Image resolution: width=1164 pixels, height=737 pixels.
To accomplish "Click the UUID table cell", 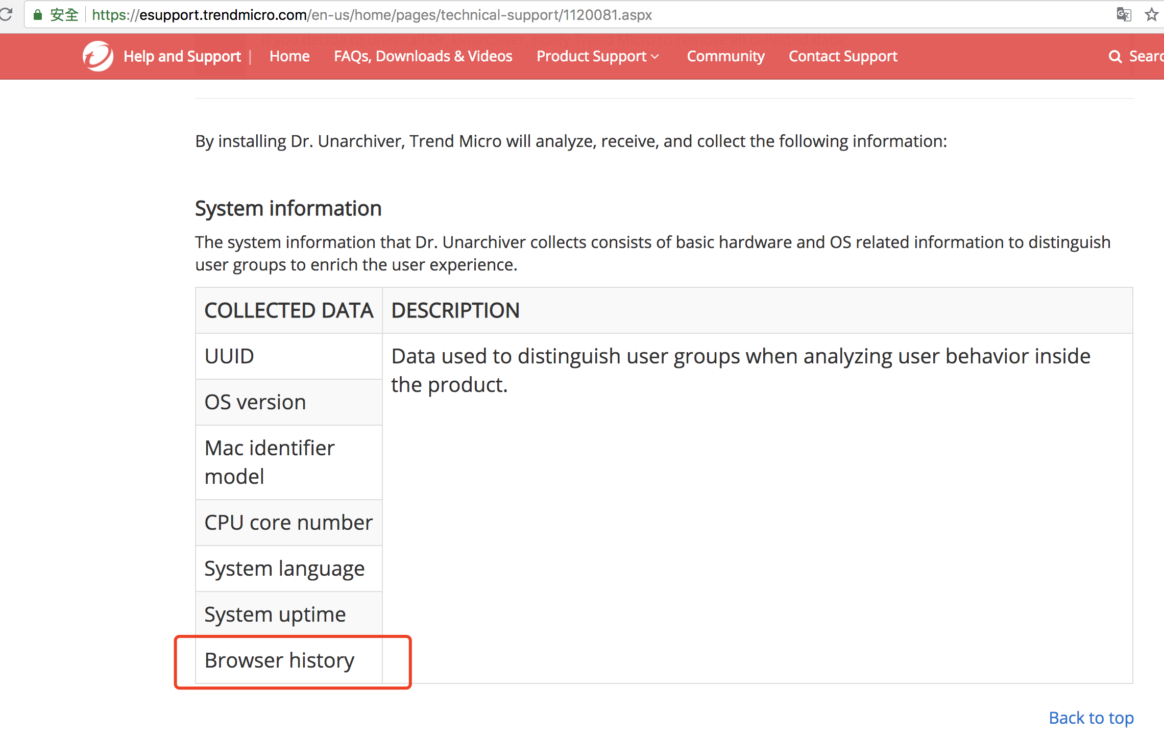I will pos(229,356).
